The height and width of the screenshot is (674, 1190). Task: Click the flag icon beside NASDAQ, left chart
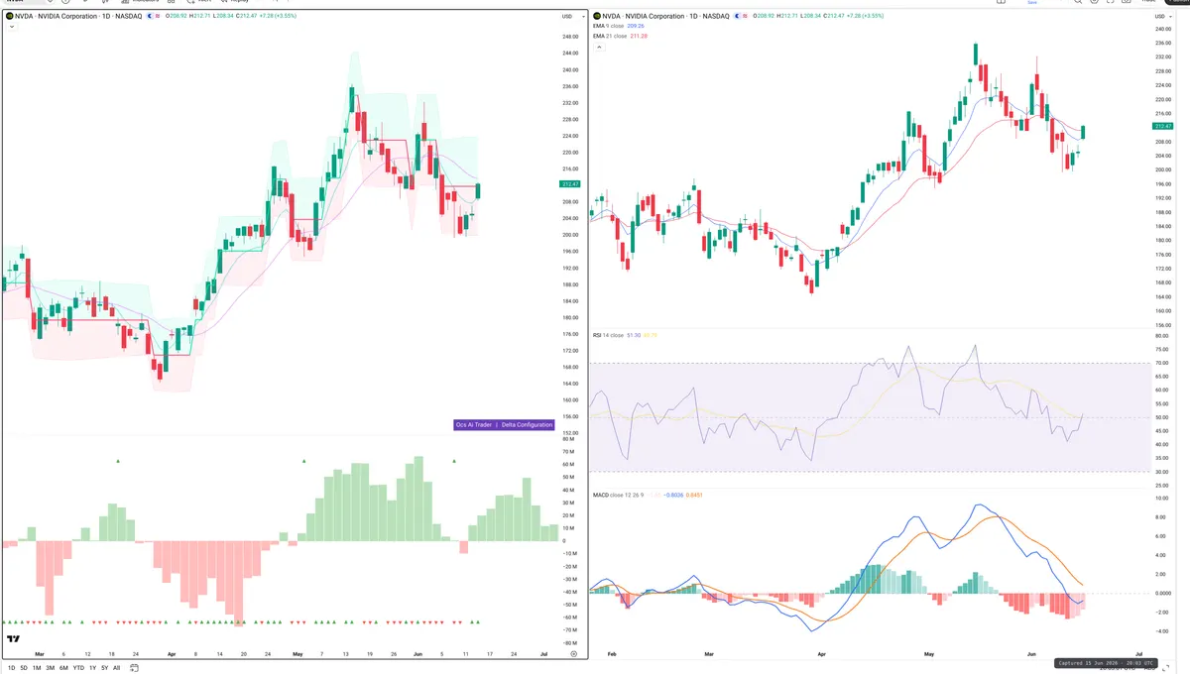click(x=158, y=16)
